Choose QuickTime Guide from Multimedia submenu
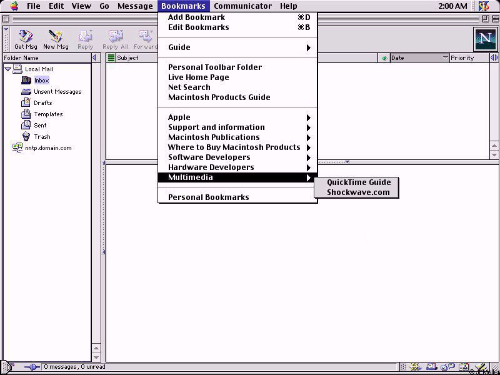The width and height of the screenshot is (500, 375). (x=358, y=182)
